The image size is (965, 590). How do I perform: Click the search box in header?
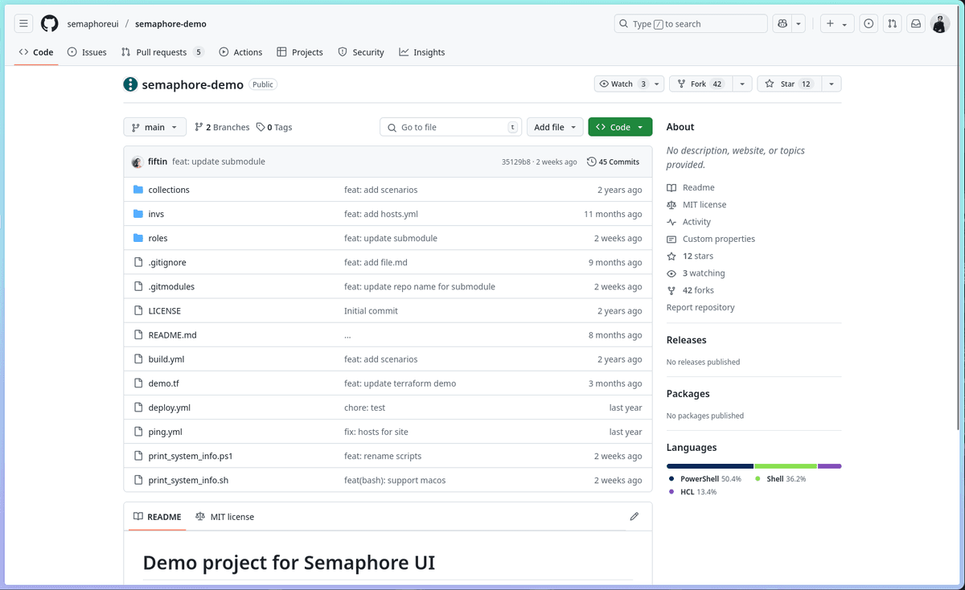click(x=689, y=24)
